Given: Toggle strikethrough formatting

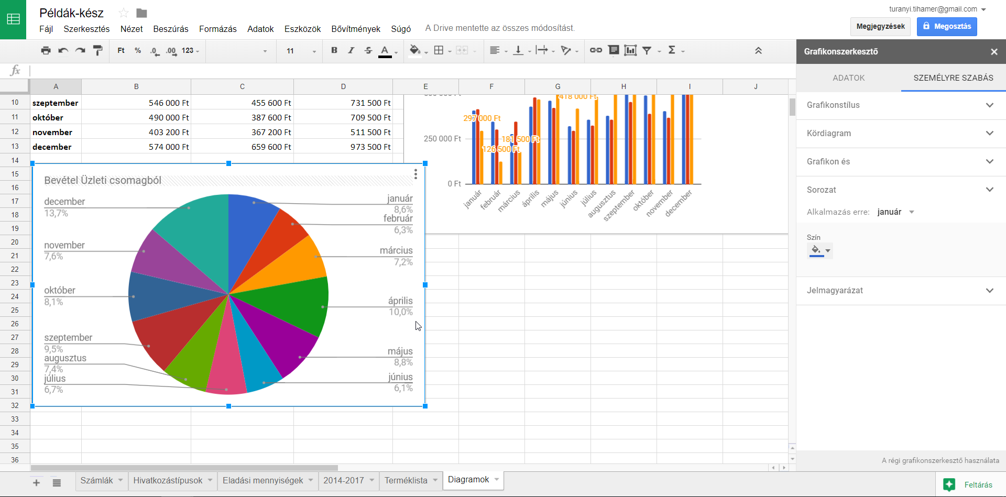Looking at the screenshot, I should (368, 51).
